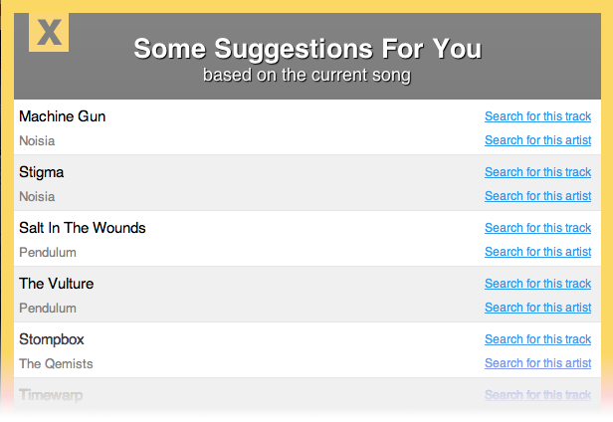Search for the track Stompbox
Screen dimensions: 613x422
(x=537, y=339)
